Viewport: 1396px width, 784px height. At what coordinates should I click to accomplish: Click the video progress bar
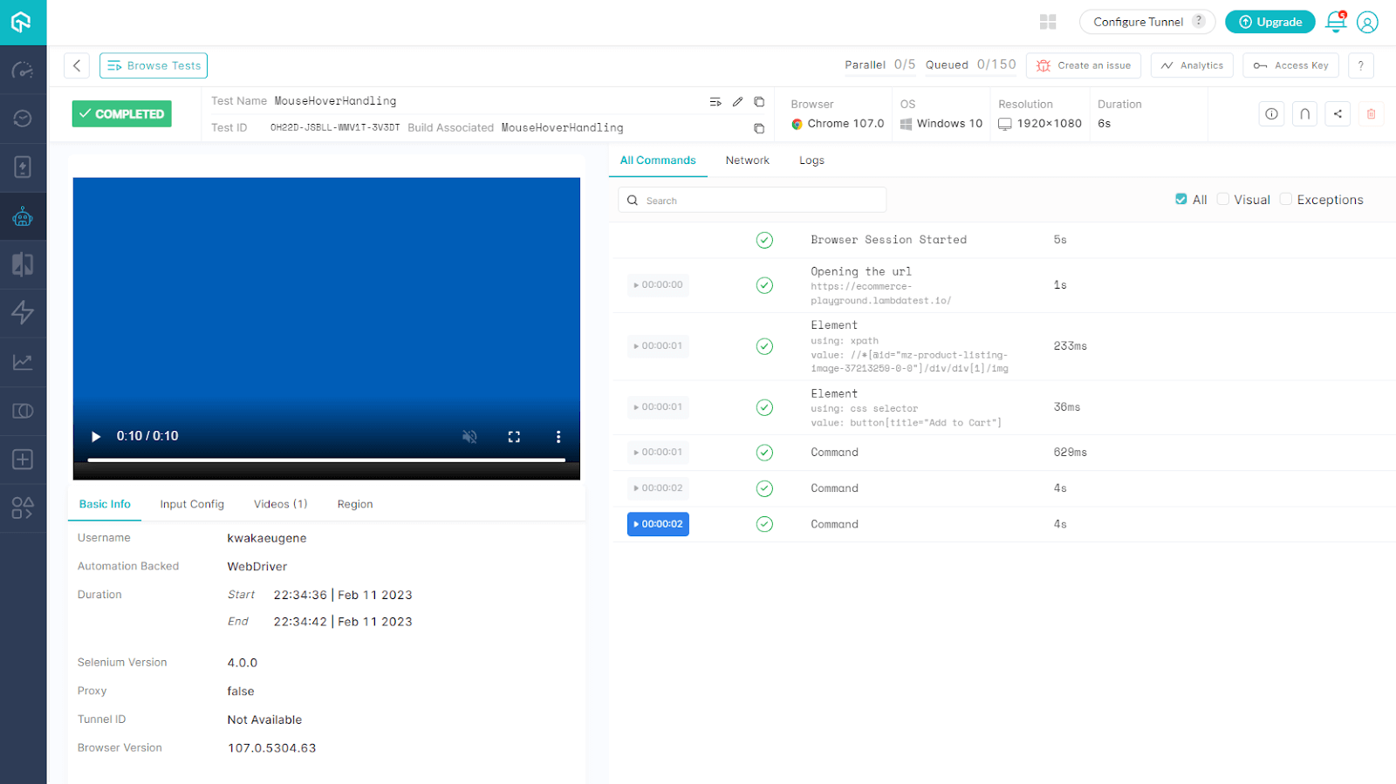point(326,460)
